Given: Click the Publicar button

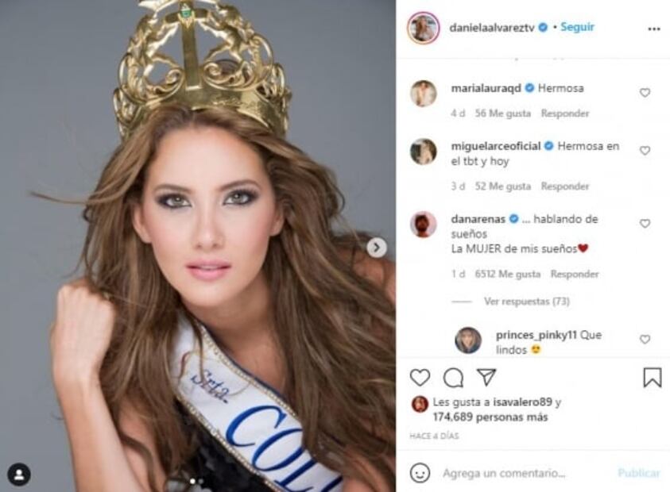Looking at the screenshot, I should (638, 473).
